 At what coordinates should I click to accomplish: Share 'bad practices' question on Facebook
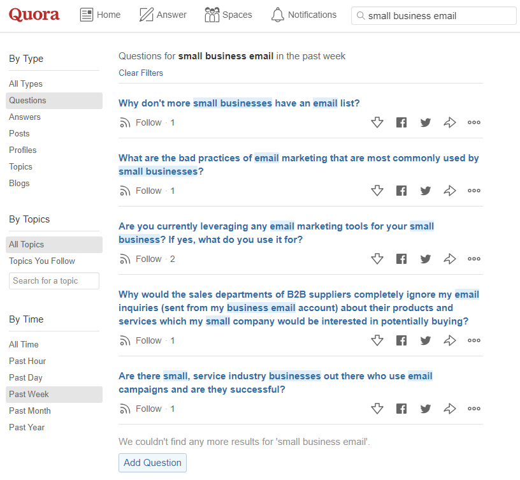coord(401,191)
